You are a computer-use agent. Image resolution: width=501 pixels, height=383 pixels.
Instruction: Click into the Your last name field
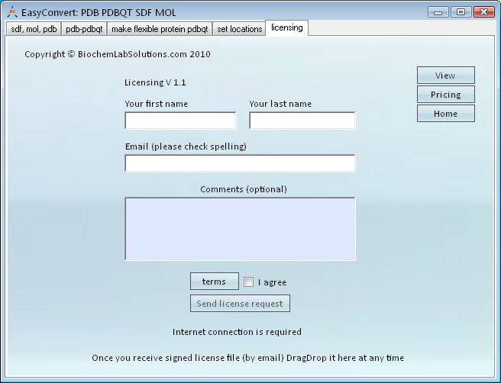point(302,121)
